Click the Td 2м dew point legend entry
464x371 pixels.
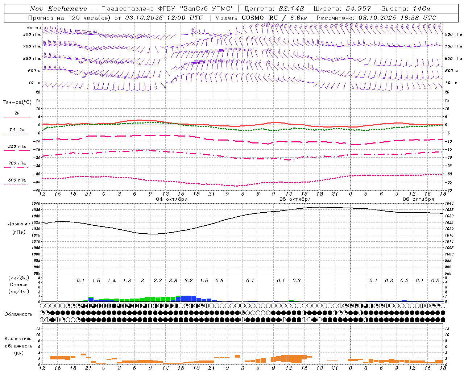[x=17, y=130]
